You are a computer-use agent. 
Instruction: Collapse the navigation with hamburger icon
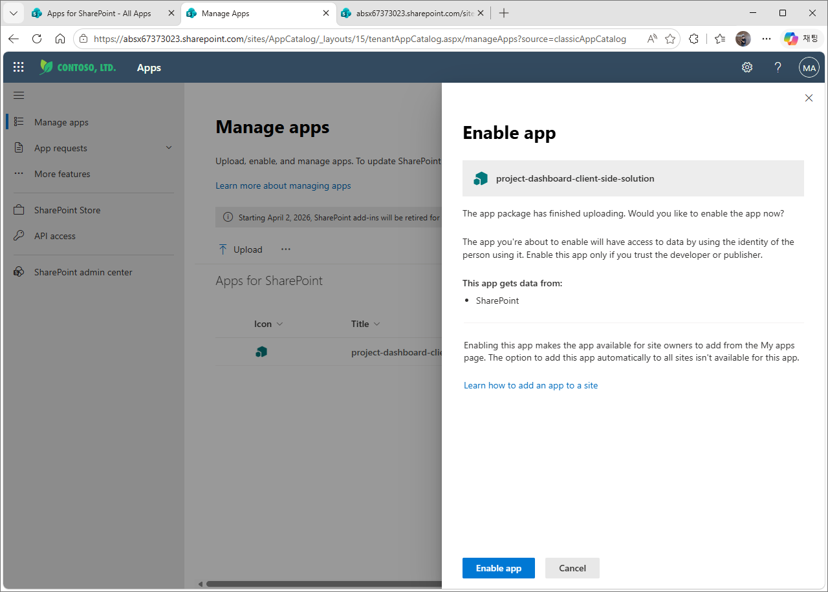click(19, 96)
